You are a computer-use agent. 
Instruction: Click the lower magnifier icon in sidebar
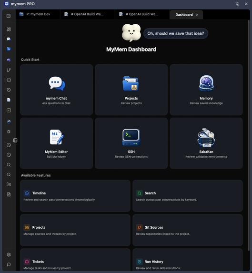coord(9,175)
